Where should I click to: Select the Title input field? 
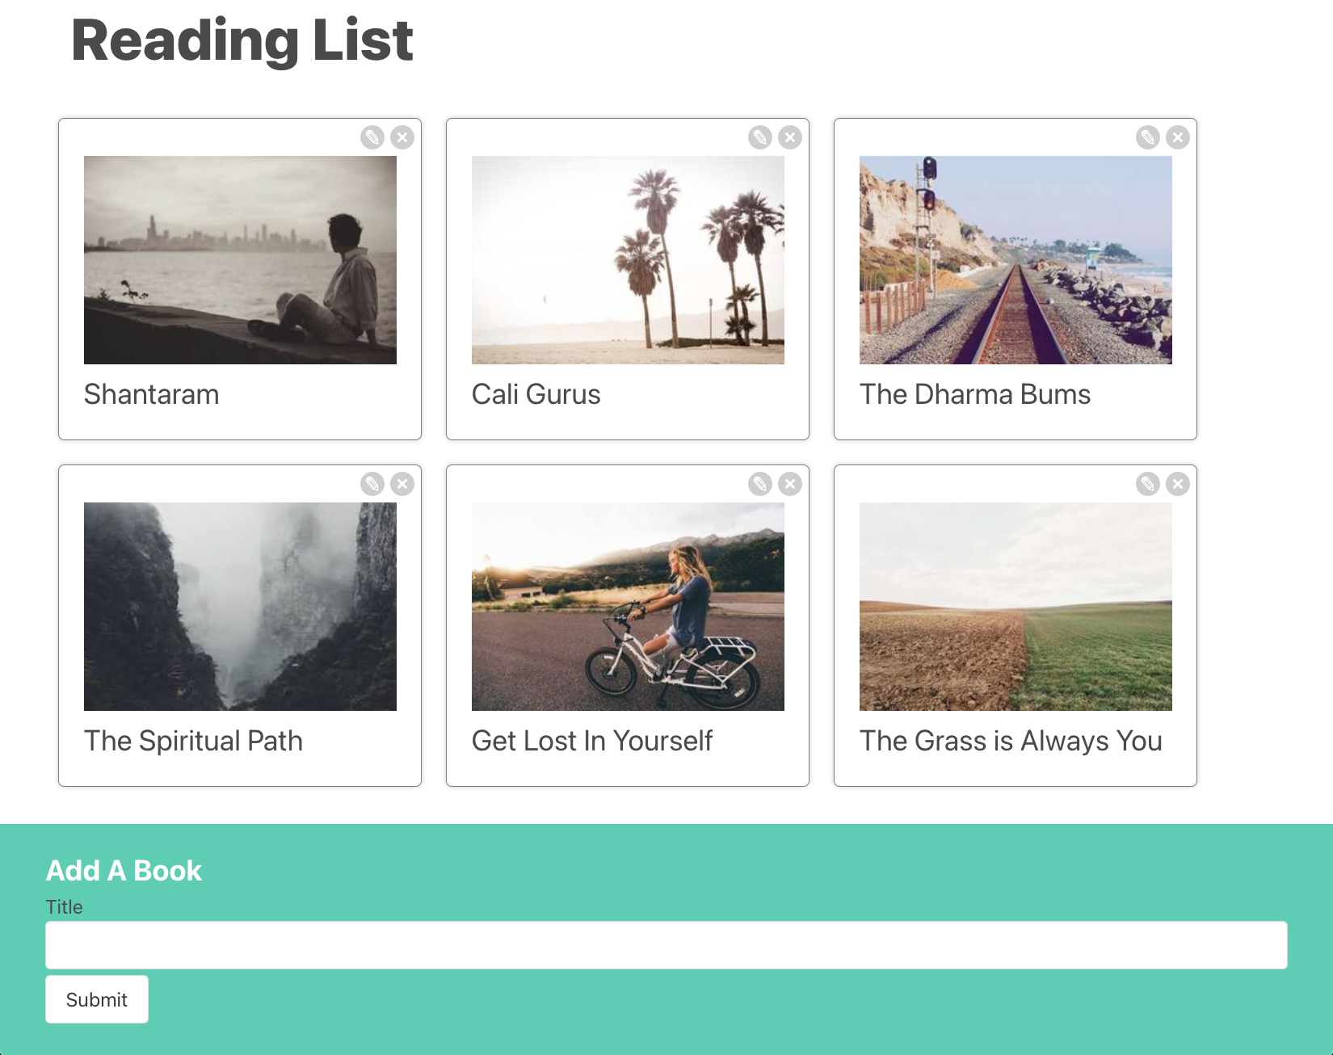point(666,944)
